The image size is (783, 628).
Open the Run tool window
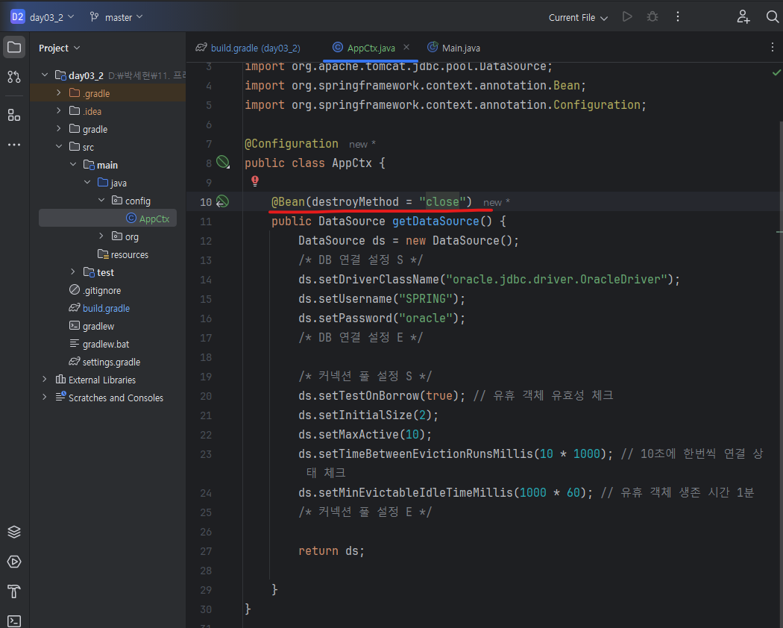click(14, 562)
